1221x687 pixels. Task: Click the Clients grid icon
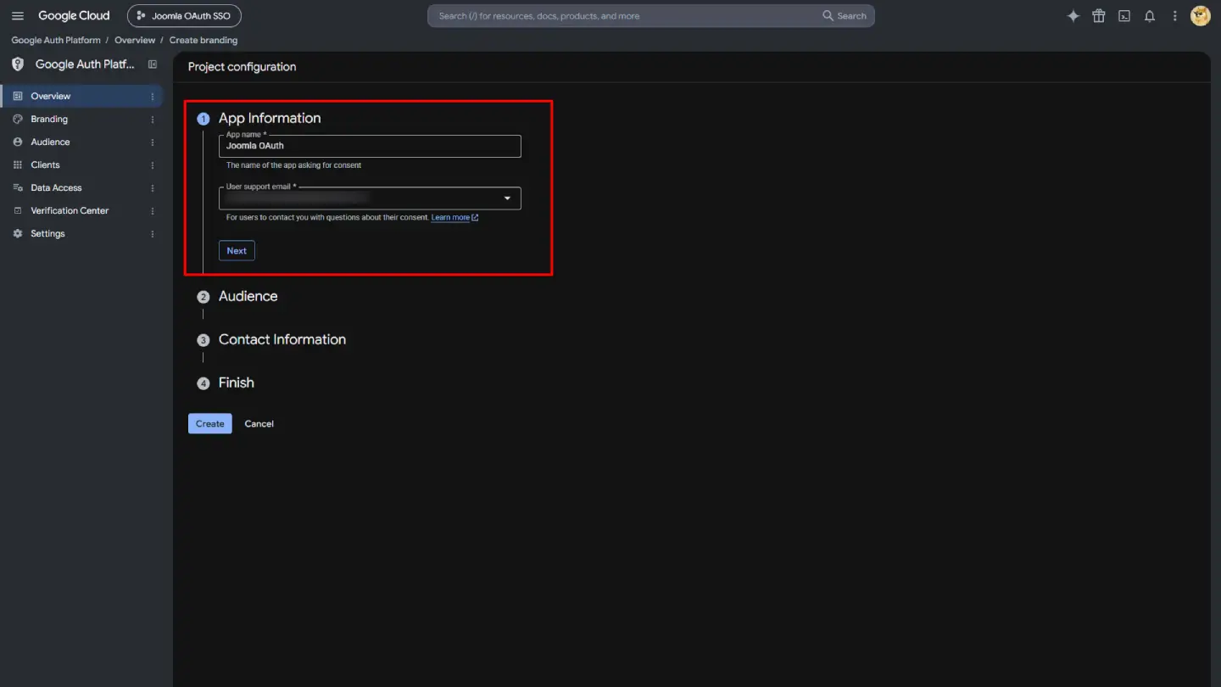[18, 165]
